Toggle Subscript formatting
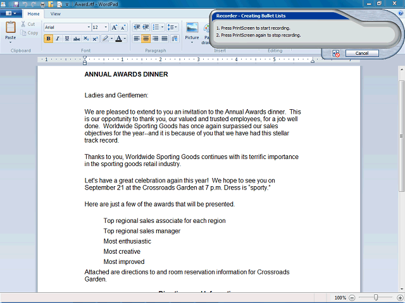Screen dimensions: 405x303 click(x=86, y=39)
